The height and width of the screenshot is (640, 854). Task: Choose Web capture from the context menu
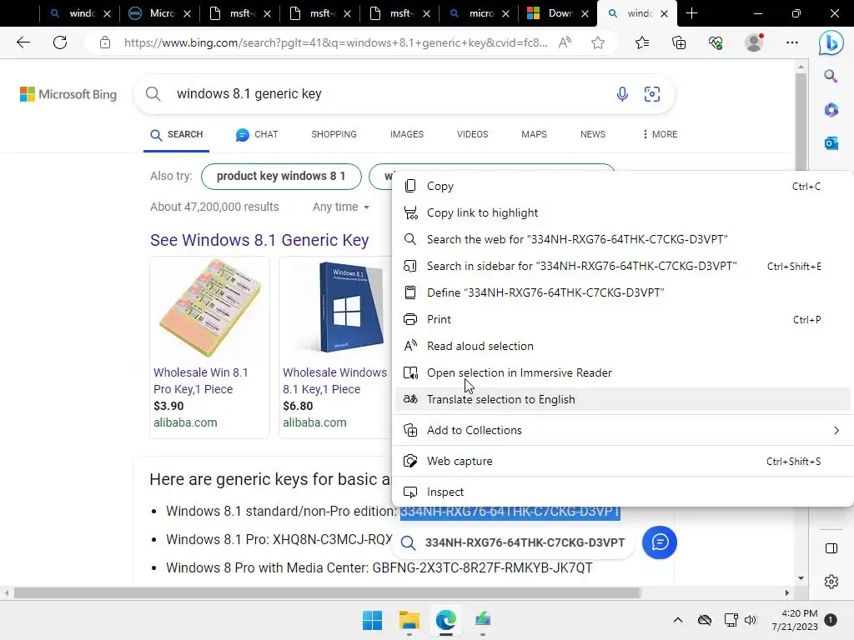pyautogui.click(x=622, y=462)
